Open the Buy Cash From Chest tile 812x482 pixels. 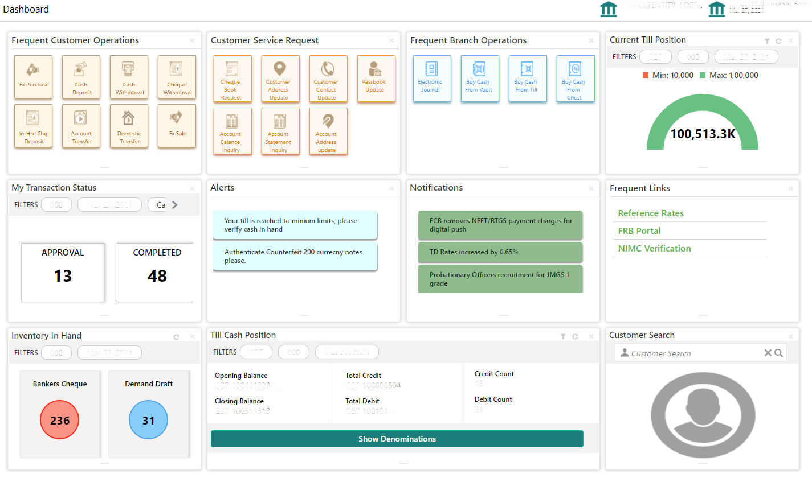tap(576, 79)
